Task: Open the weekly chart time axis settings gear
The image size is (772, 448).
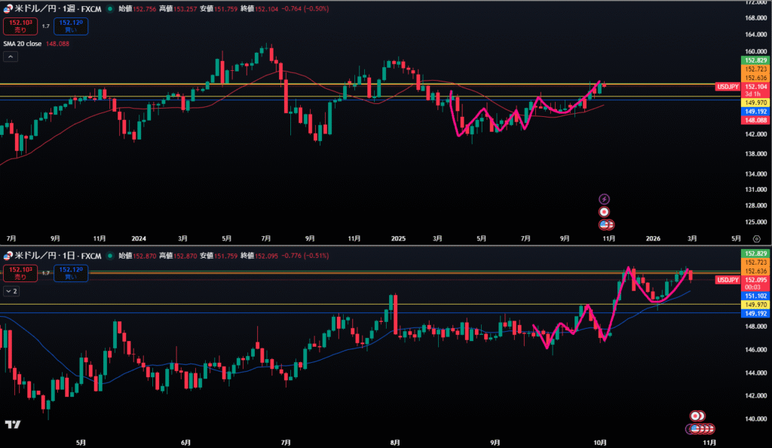Action: click(x=756, y=237)
